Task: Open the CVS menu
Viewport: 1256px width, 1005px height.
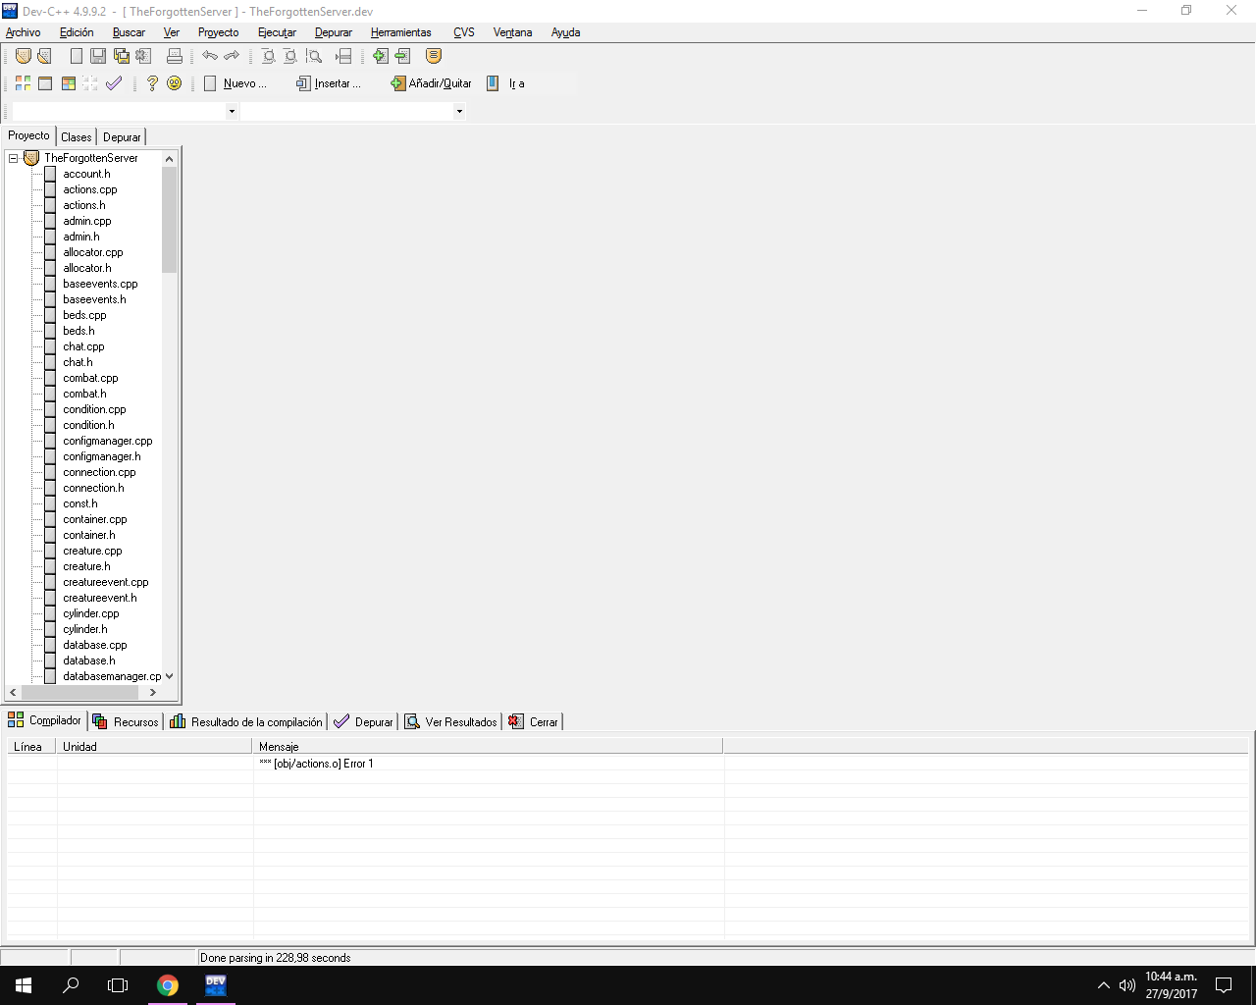Action: (x=464, y=32)
